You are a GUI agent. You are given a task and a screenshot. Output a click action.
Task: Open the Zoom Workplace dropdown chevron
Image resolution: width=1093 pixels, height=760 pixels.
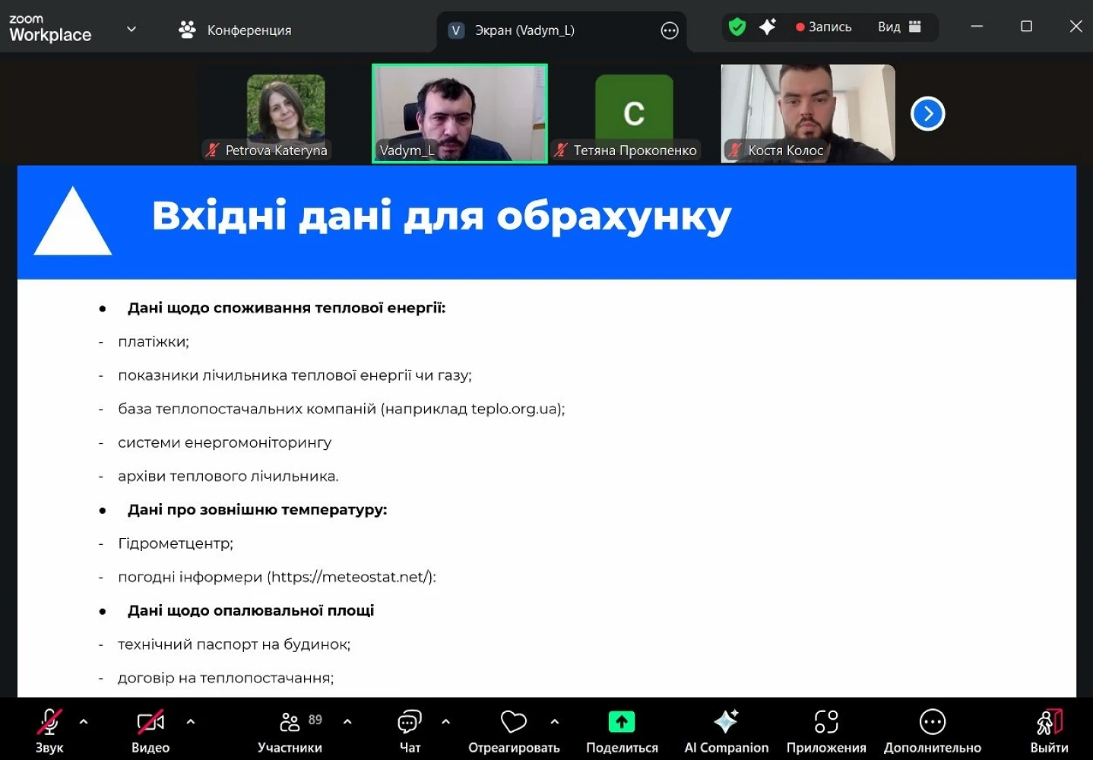pyautogui.click(x=131, y=30)
